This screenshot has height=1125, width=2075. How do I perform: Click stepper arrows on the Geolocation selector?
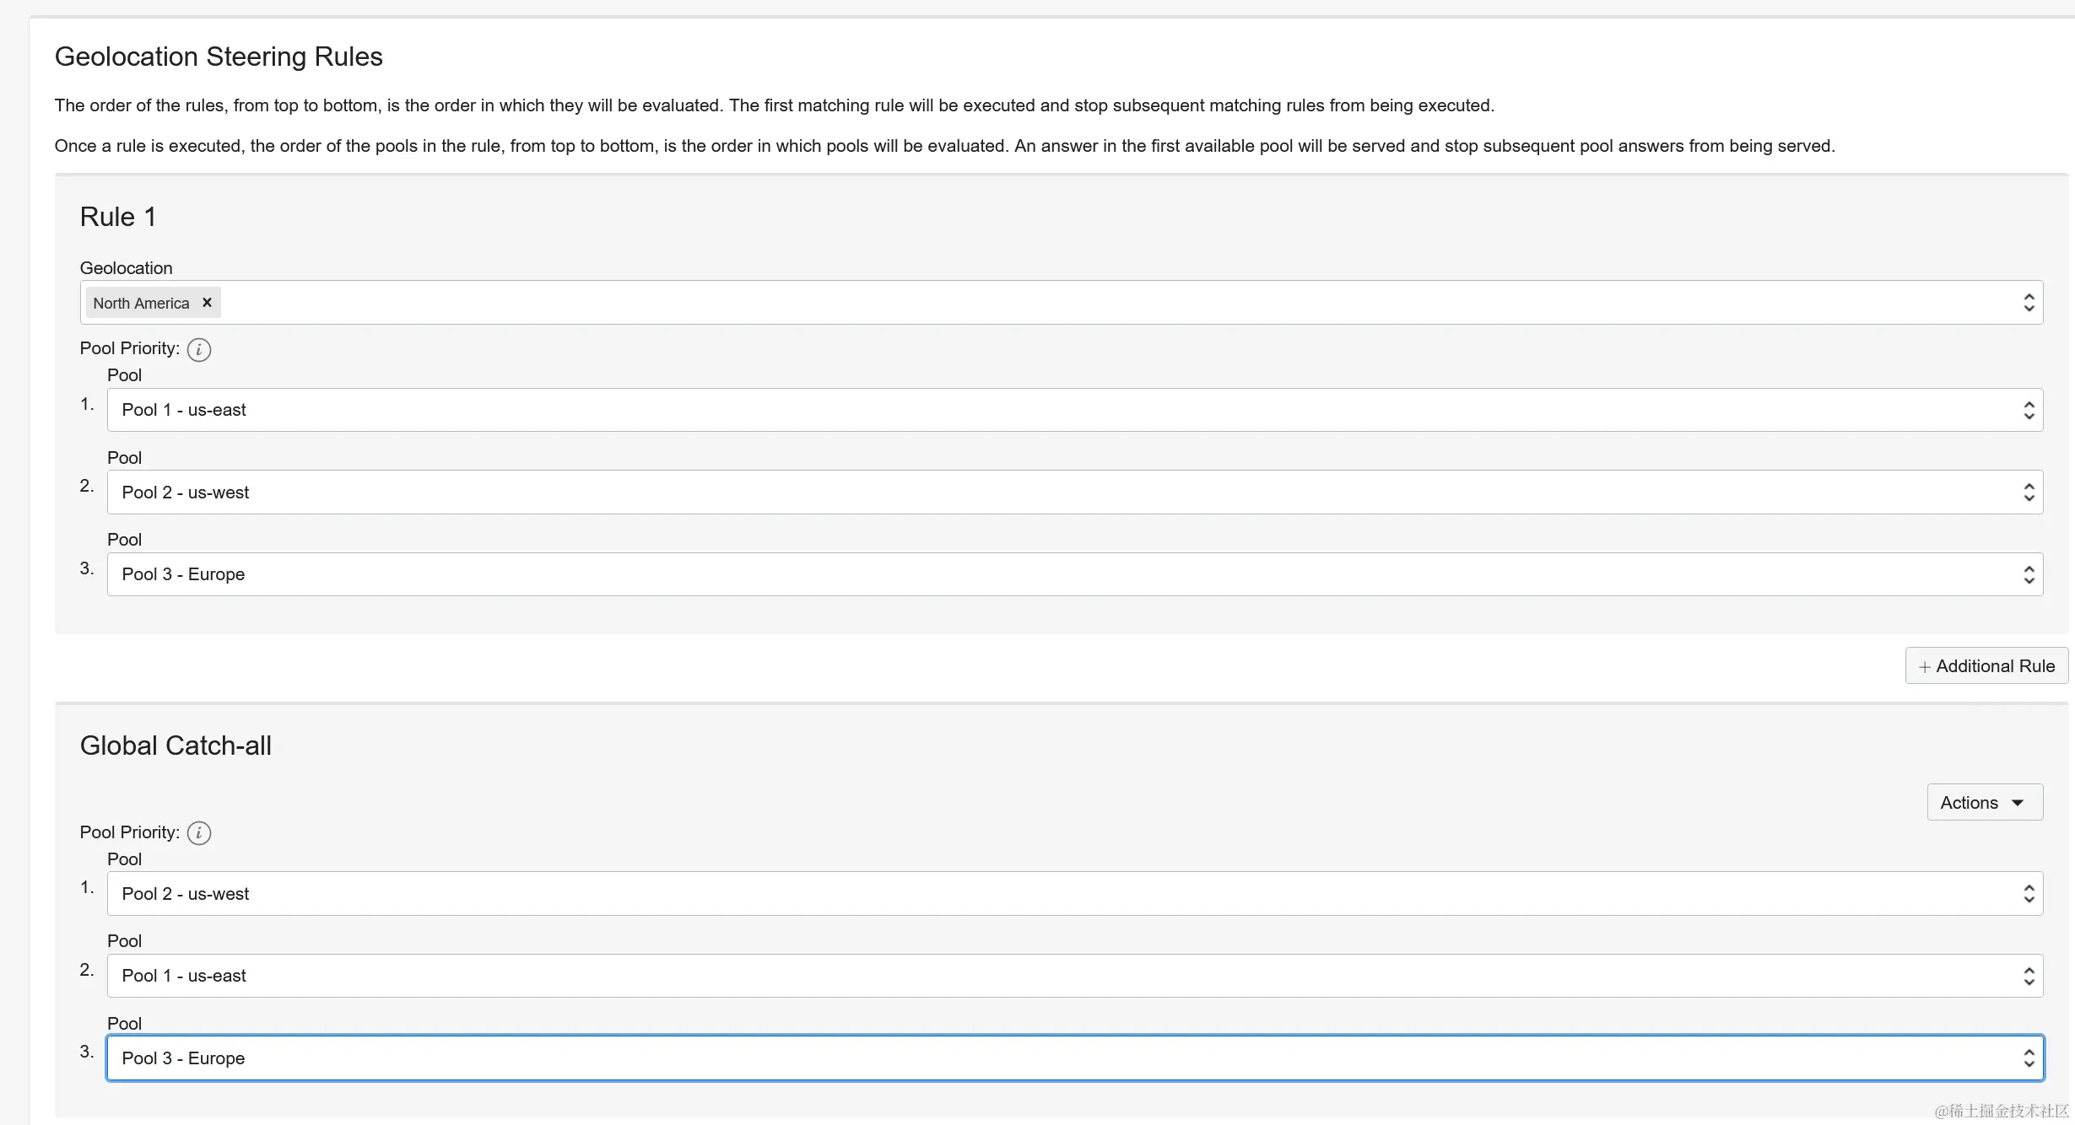pyautogui.click(x=2030, y=302)
